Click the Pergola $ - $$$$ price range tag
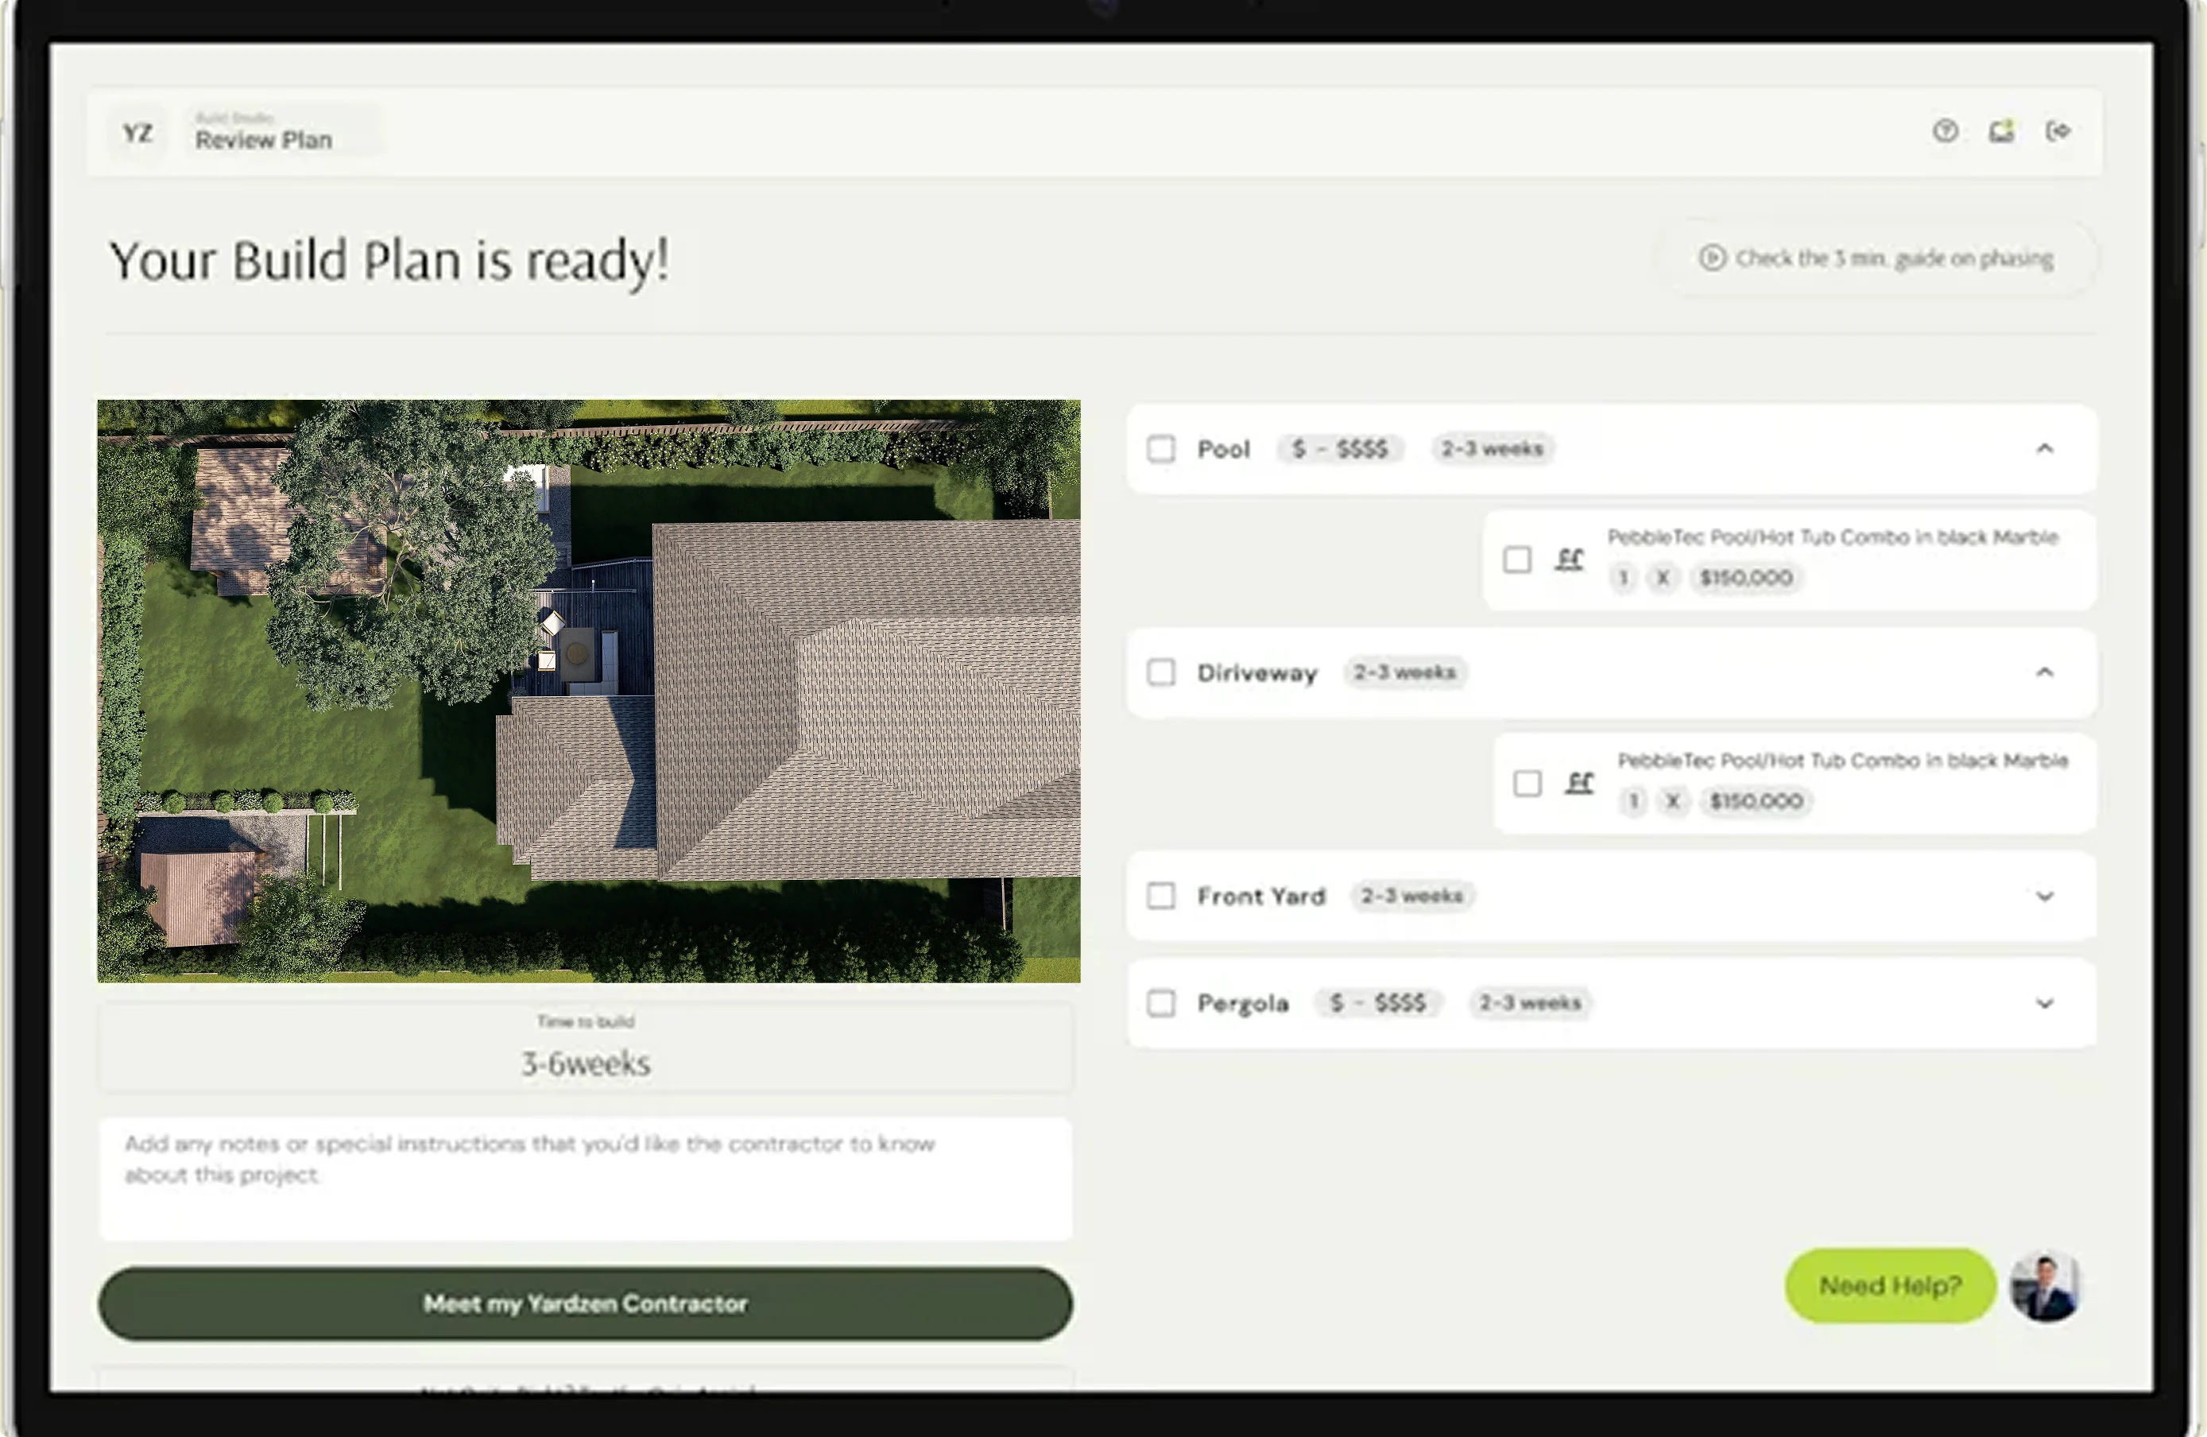Viewport: 2207px width, 1437px height. click(1378, 1003)
